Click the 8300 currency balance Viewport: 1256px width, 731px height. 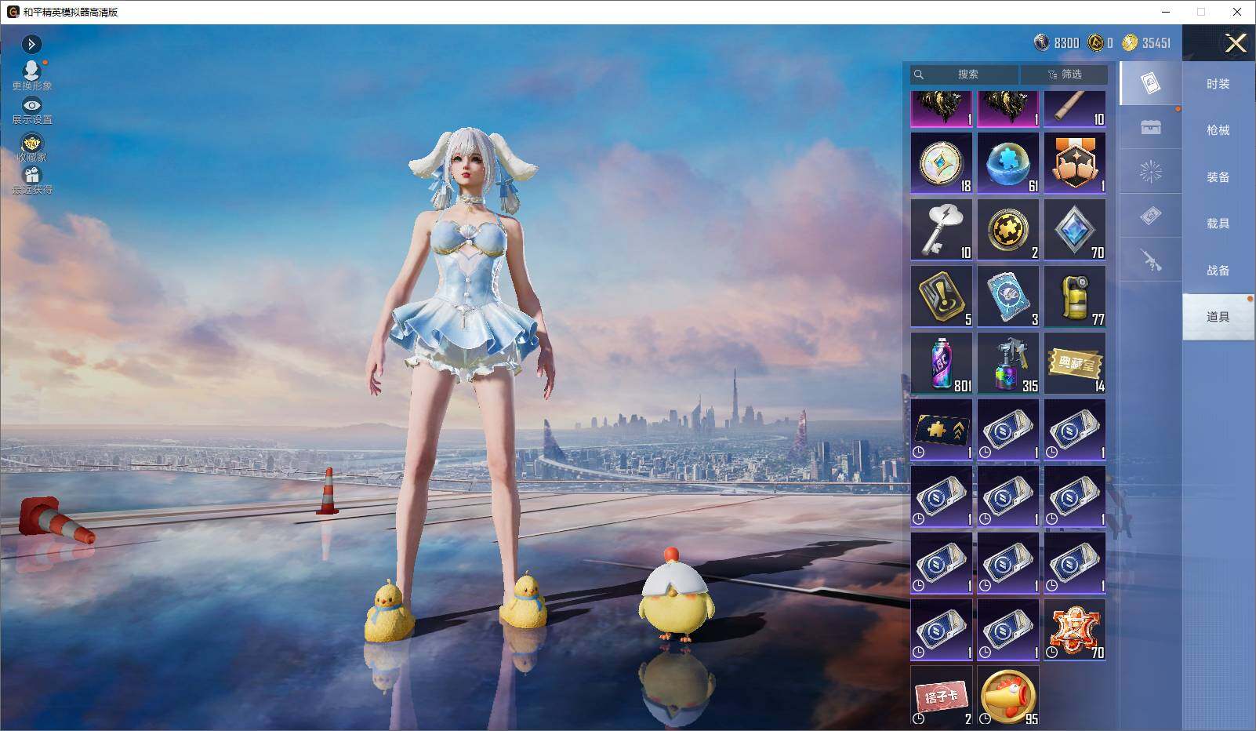[1057, 43]
